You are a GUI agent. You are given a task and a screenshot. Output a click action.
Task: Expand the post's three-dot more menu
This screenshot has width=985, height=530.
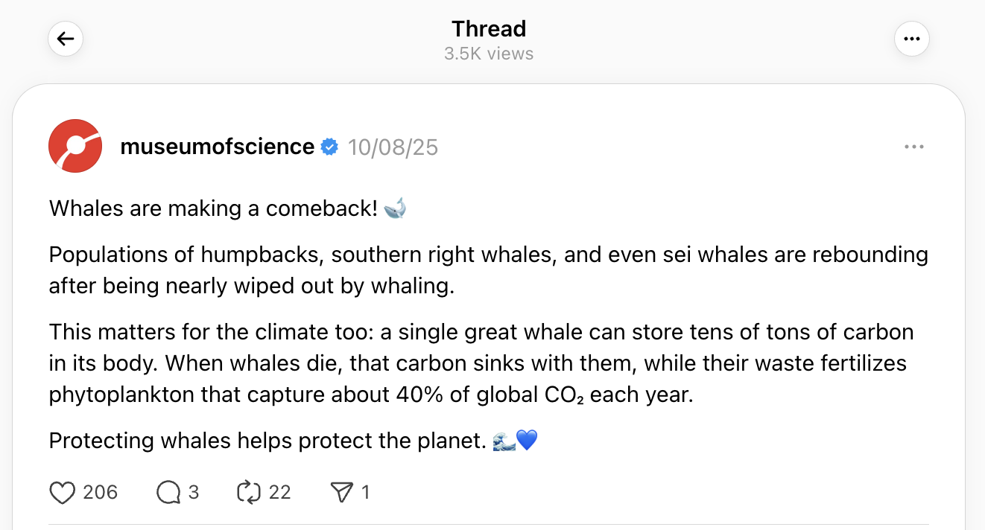(x=913, y=147)
